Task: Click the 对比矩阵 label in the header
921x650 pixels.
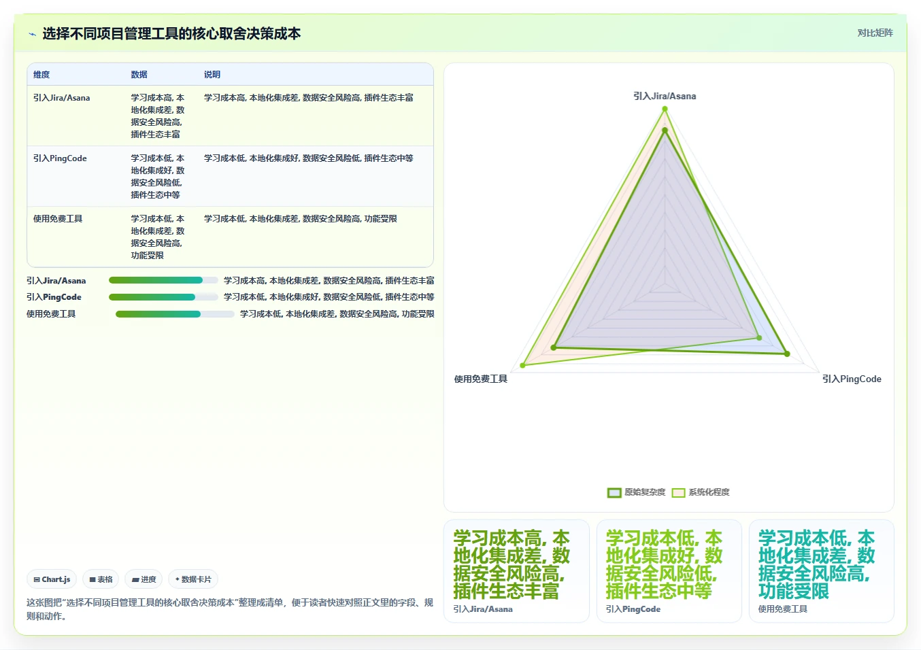Action: click(x=875, y=33)
